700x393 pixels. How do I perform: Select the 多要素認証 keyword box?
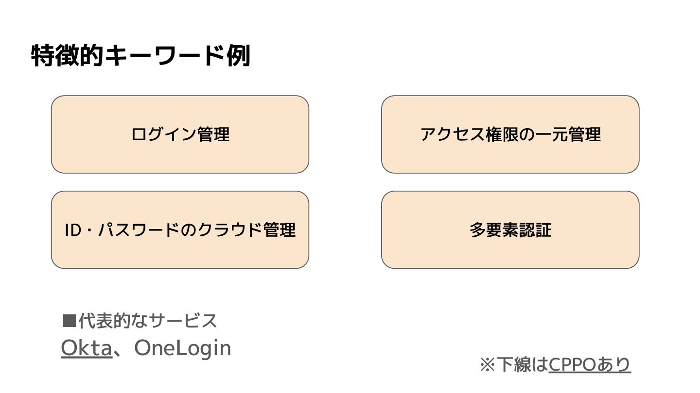coord(510,230)
